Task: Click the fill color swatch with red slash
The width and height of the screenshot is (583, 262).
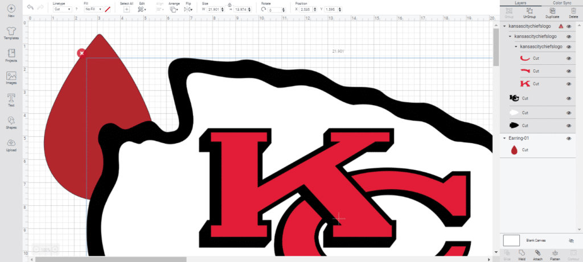Action: pos(108,9)
